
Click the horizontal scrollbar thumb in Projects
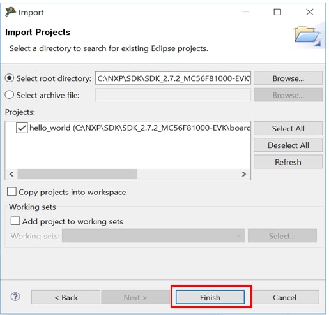pos(77,174)
